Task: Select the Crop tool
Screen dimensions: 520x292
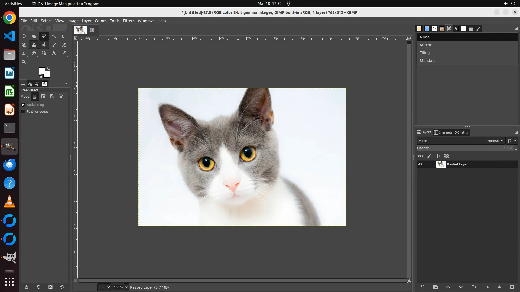Action: pyautogui.click(x=64, y=36)
